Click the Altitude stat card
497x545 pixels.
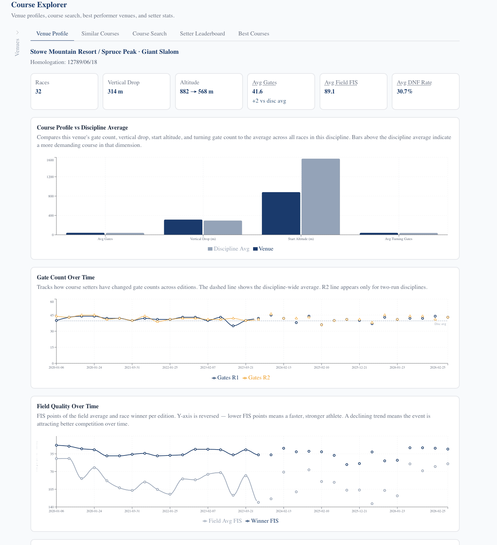pyautogui.click(x=209, y=91)
